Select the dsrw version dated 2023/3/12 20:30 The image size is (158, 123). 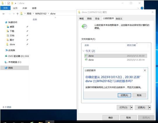(116, 56)
